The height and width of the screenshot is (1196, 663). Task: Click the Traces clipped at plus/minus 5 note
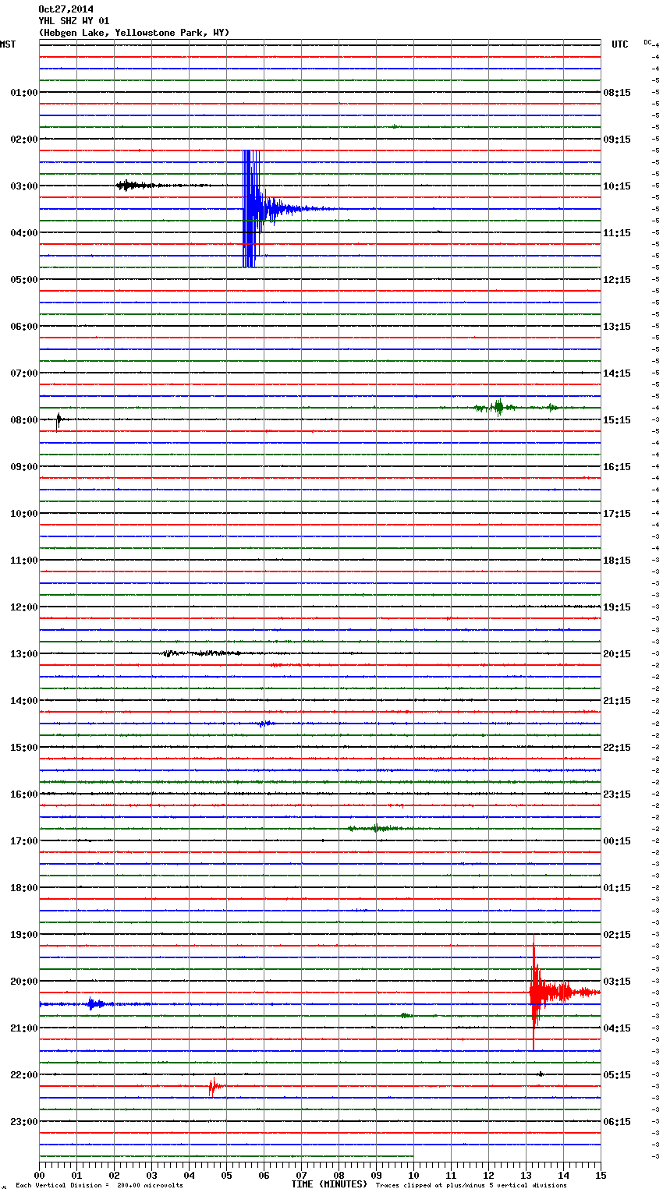coord(472,1186)
